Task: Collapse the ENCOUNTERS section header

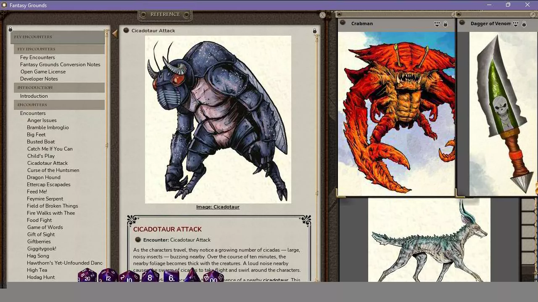Action: tap(59, 105)
